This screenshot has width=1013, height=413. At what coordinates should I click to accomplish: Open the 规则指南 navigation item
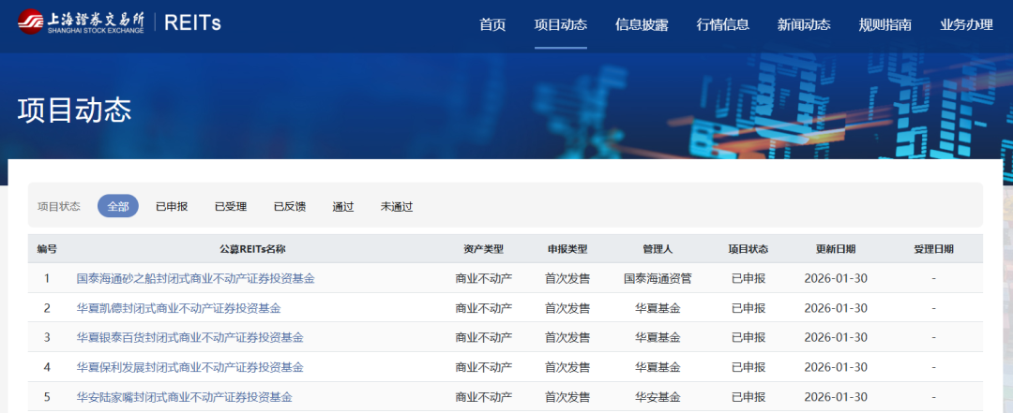(885, 25)
